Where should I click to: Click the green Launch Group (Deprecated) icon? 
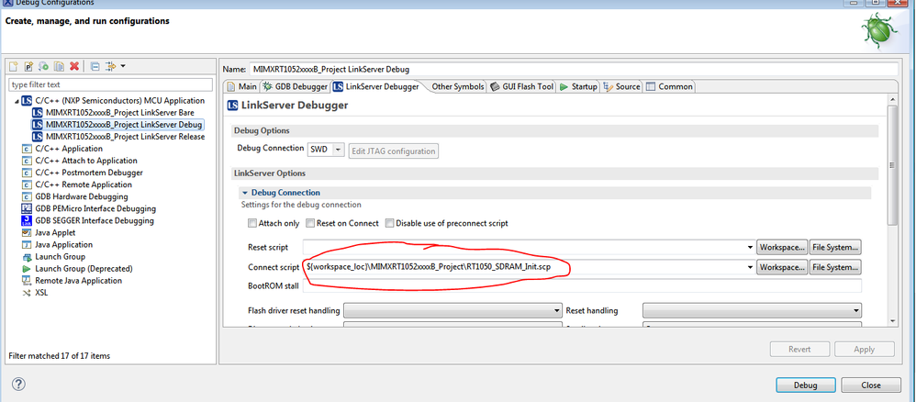(x=27, y=268)
